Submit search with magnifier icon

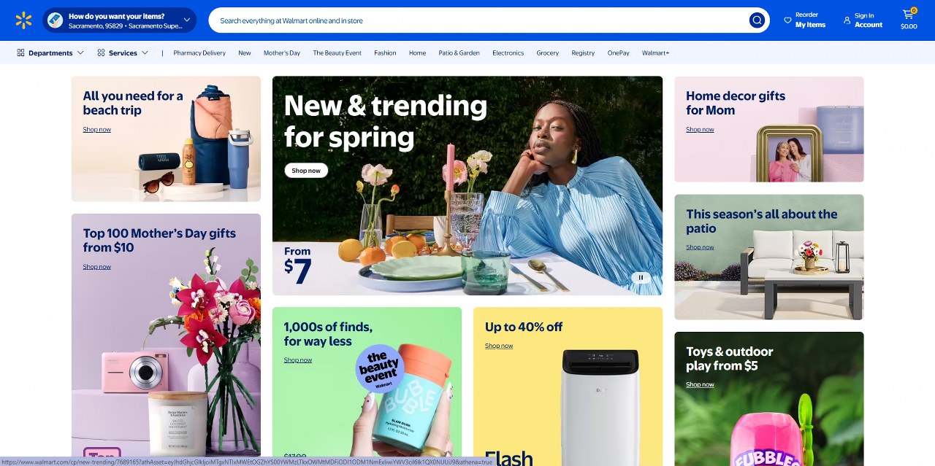tap(757, 20)
